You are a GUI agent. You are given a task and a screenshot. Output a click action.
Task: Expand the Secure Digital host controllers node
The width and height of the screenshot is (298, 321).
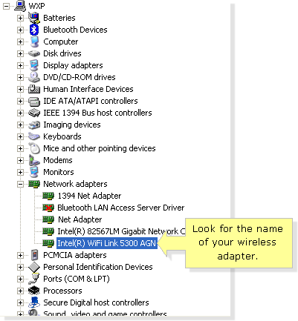pyautogui.click(x=20, y=302)
